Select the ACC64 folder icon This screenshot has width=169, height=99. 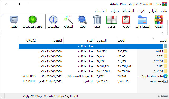[x=166, y=61]
